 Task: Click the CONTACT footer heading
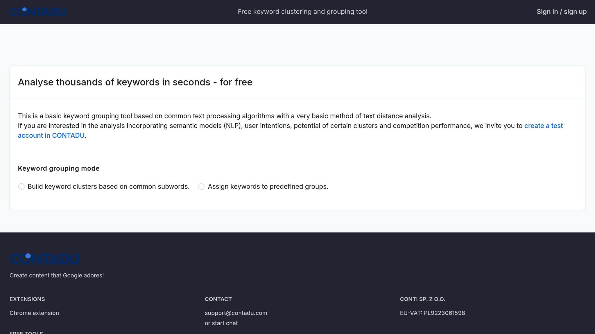point(218,299)
